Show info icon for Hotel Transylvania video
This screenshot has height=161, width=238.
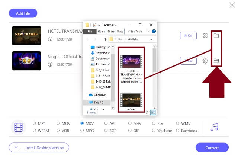tap(50, 39)
